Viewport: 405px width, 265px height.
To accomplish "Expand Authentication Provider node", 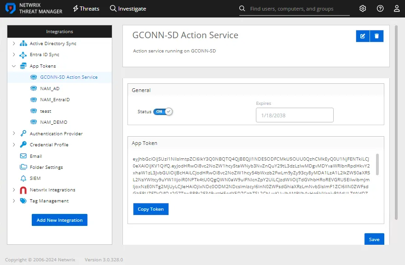I will [x=14, y=133].
